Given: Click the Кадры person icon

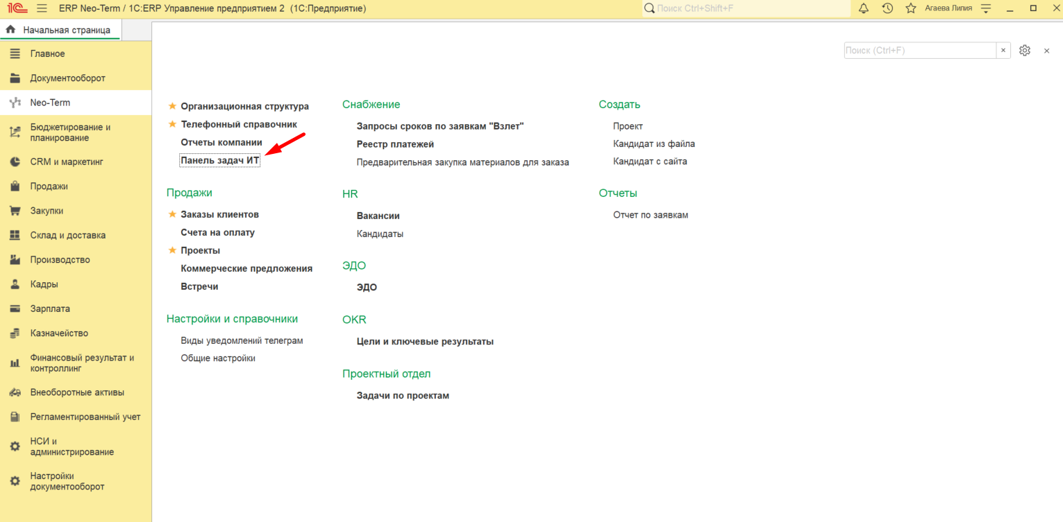Looking at the screenshot, I should (15, 284).
